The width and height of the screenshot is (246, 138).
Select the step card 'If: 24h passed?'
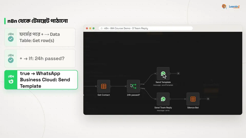[x=40, y=59]
